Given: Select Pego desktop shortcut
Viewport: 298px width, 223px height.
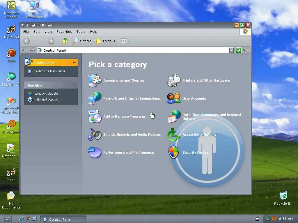Looking at the screenshot, I should click(x=11, y=55).
